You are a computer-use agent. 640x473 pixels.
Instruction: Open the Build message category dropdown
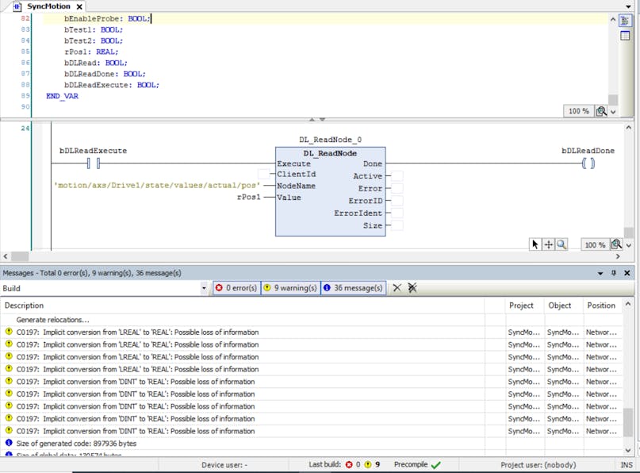(x=204, y=289)
